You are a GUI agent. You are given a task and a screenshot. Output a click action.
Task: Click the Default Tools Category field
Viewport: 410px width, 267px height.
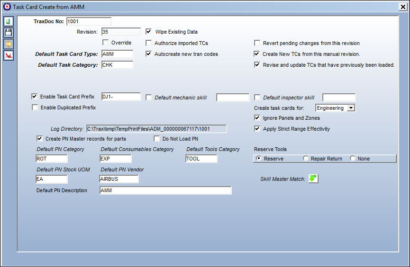pos(201,159)
